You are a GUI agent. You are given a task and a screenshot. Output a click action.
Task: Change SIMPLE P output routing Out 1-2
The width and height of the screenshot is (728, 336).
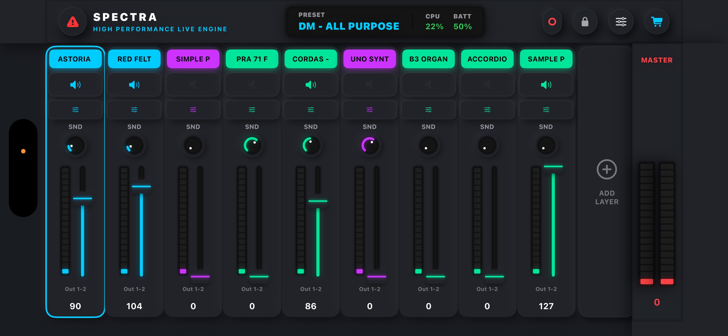193,289
